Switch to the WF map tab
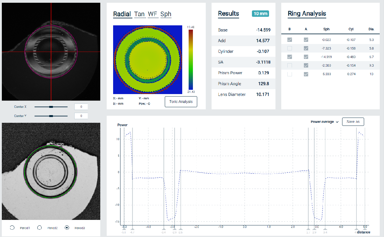The width and height of the screenshot is (384, 237). pos(153,14)
